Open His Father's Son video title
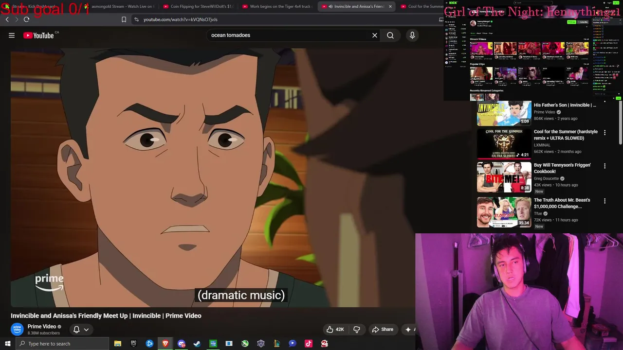This screenshot has width=623, height=350. (x=565, y=105)
